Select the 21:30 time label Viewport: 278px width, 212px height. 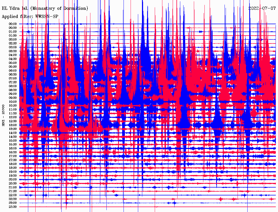[x=13, y=191]
